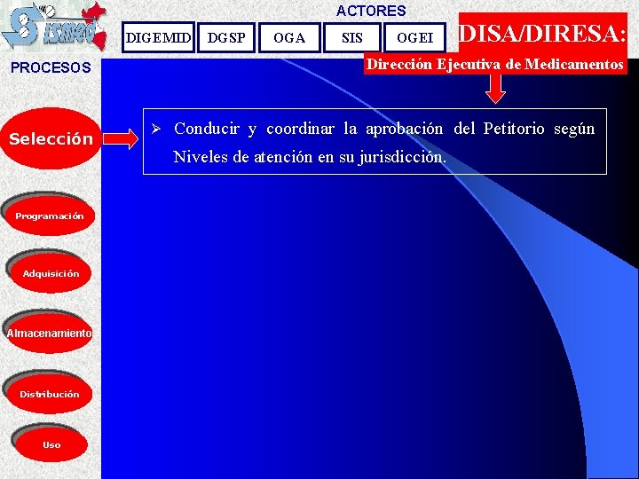Screen dimensions: 639x479
Task: Go to the Adquisición process
Action: point(51,273)
